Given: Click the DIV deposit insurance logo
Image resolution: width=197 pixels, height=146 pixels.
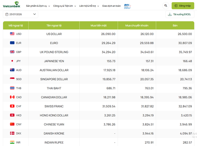Looking at the screenshot, I should tap(127, 6).
